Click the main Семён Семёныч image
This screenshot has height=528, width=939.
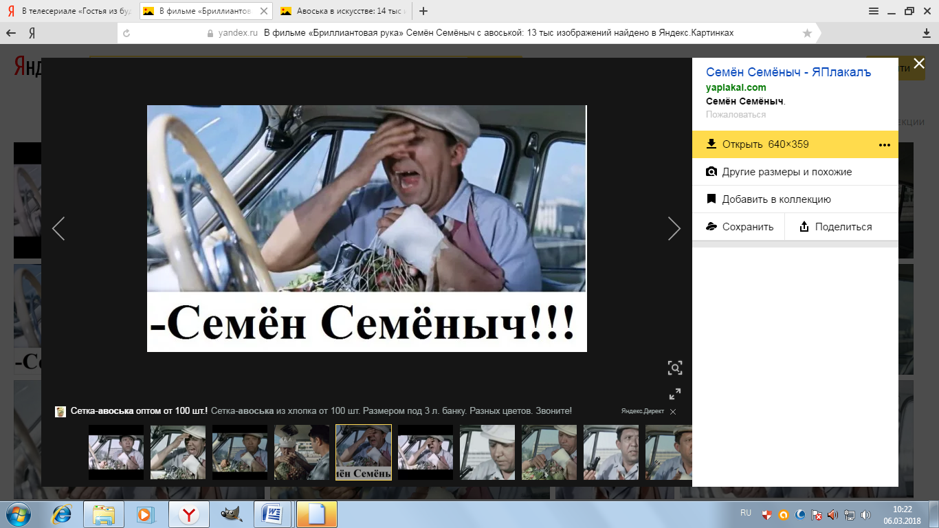(367, 228)
